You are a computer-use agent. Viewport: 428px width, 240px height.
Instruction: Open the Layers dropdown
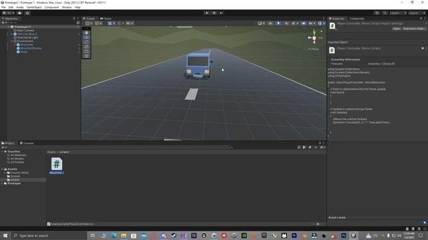(x=398, y=13)
